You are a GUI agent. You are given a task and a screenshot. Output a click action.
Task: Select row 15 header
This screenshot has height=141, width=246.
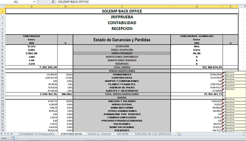pyautogui.click(x=2, y=67)
